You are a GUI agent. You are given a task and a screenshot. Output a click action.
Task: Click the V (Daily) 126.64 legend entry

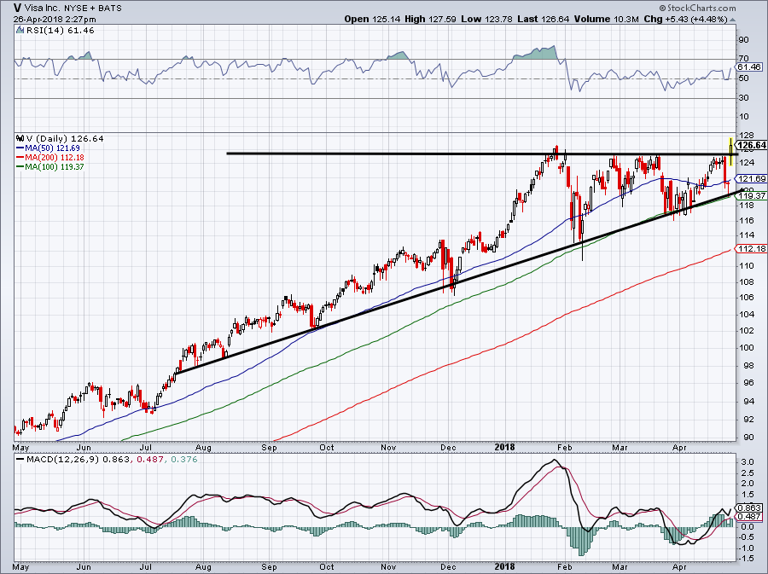(64, 138)
